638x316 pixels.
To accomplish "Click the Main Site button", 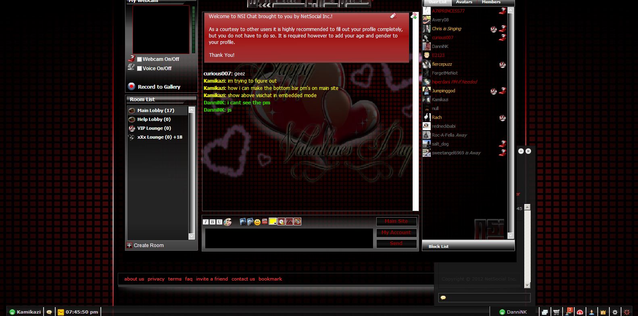I will coord(396,221).
